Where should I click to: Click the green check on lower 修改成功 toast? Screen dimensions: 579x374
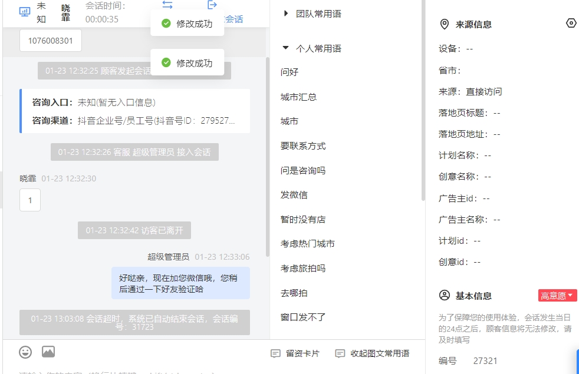pos(166,62)
